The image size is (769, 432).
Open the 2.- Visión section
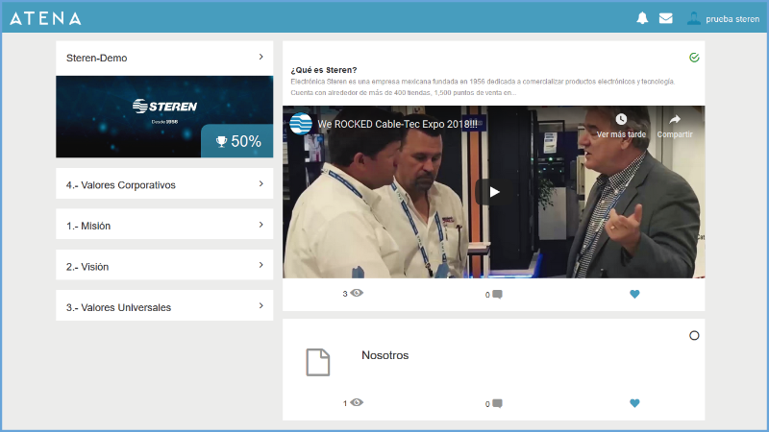[x=164, y=265]
